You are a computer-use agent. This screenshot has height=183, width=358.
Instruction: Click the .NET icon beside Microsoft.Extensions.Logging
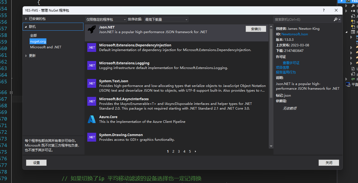coord(91,65)
